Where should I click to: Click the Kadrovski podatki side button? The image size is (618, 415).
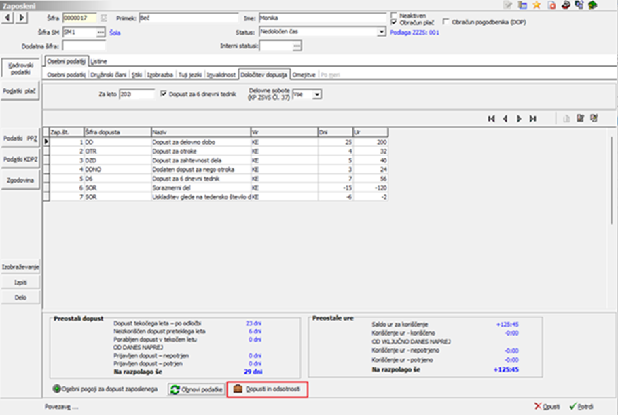[x=20, y=69]
